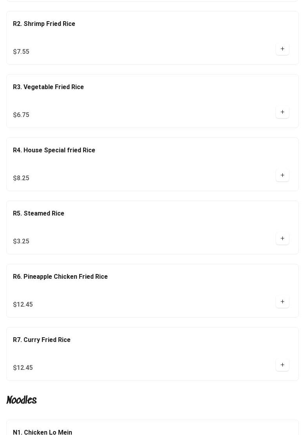This screenshot has width=305, height=435.
Task: Click the $8.25 price text
Action: [x=21, y=178]
